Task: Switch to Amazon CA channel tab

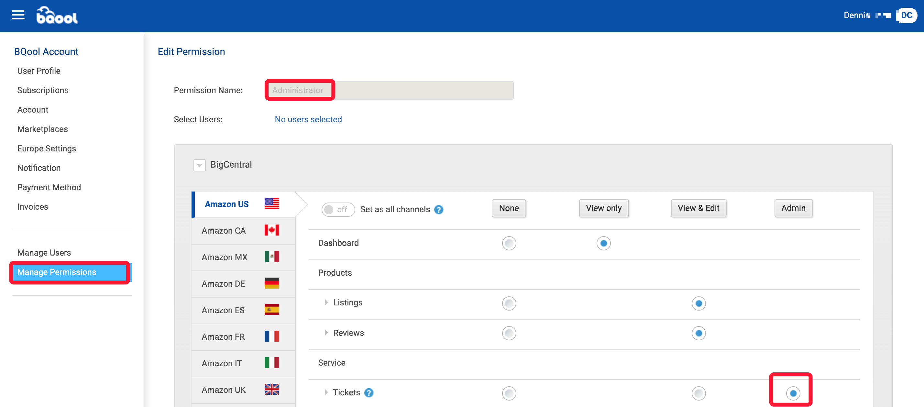Action: click(x=243, y=231)
